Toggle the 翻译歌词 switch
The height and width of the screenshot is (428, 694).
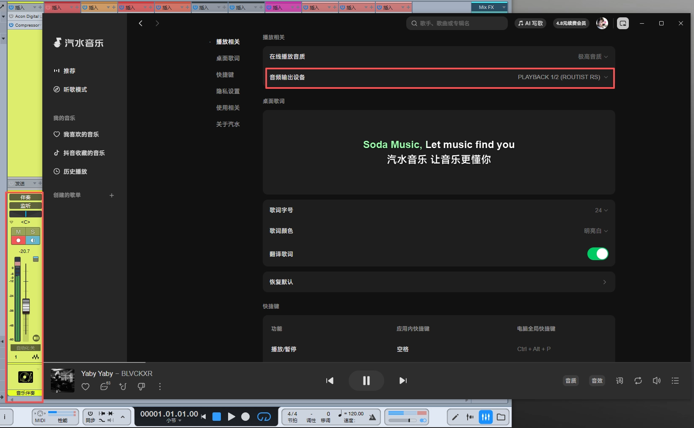(x=598, y=254)
